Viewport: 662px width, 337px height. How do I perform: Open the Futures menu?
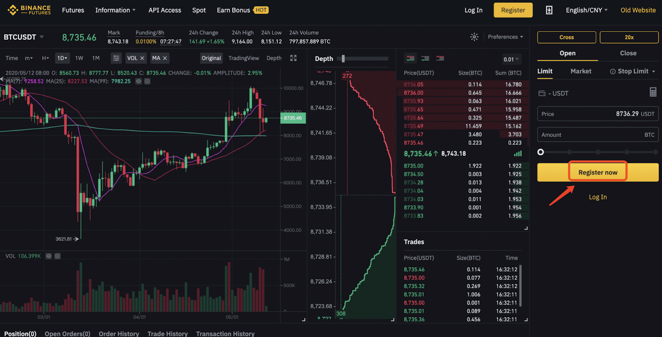click(73, 10)
